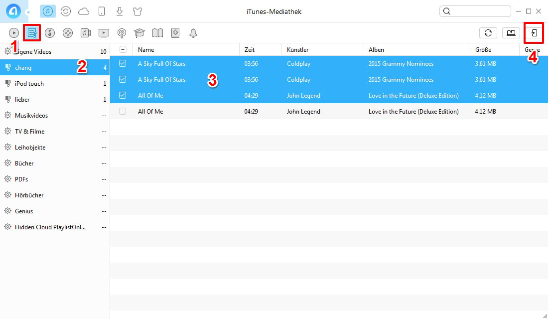Sort by the Größe column header

coord(495,50)
